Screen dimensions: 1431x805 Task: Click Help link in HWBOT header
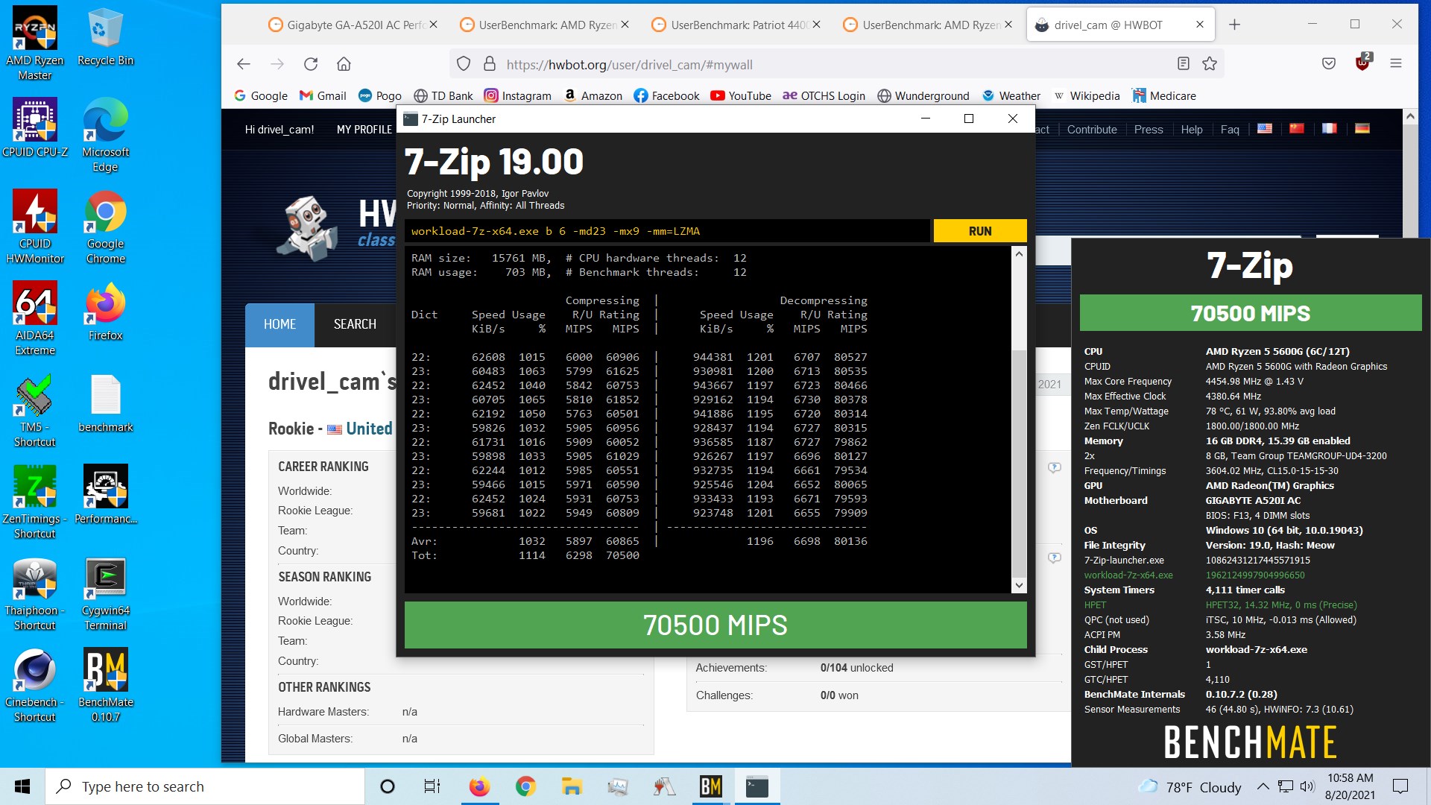coord(1192,130)
